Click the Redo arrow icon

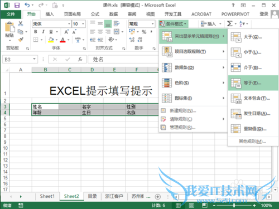41,5
